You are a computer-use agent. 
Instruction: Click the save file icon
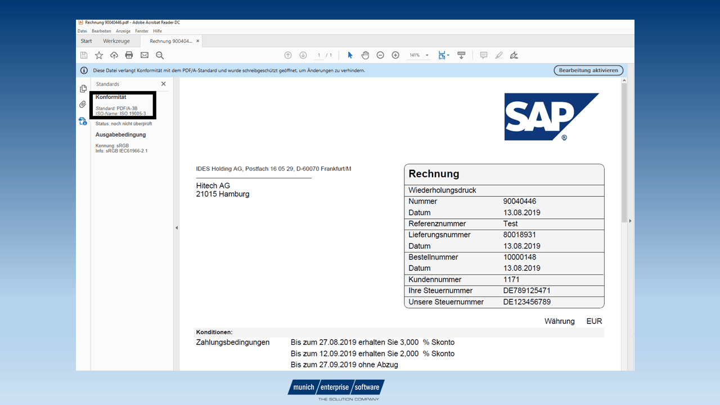[84, 55]
